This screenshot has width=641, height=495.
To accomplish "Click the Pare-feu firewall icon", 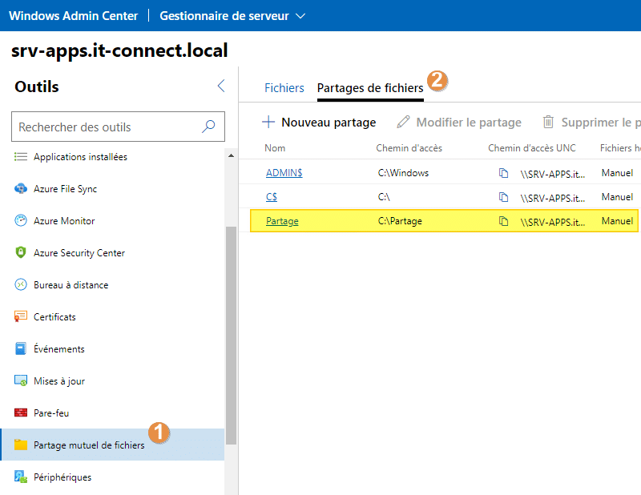I will 21,413.
